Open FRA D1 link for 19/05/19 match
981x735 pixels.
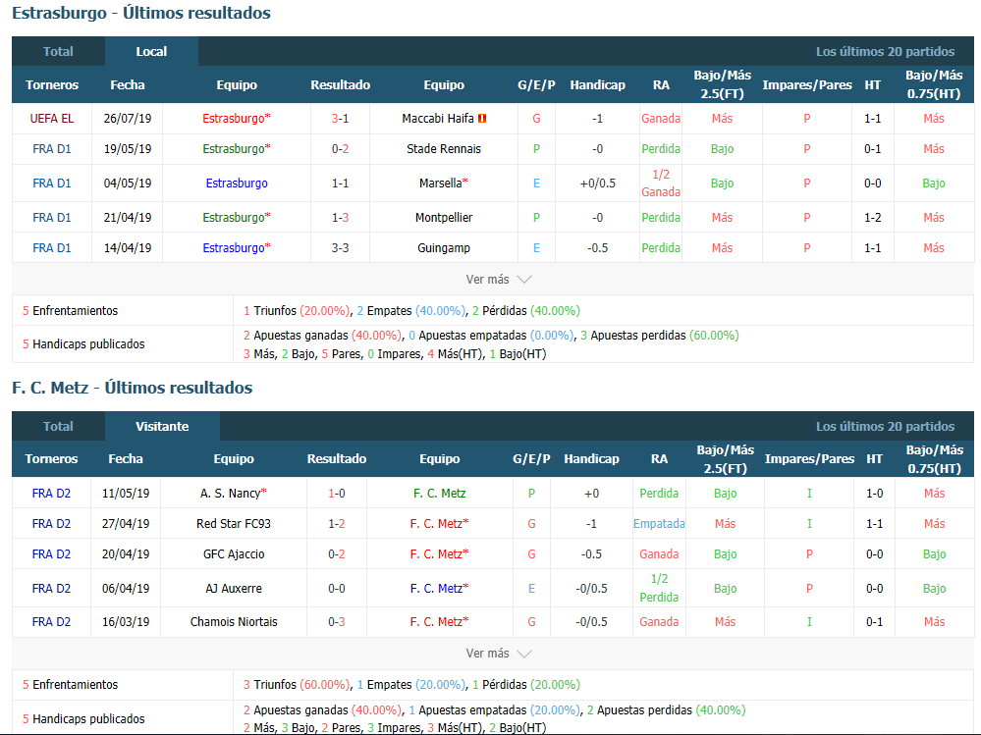point(52,149)
